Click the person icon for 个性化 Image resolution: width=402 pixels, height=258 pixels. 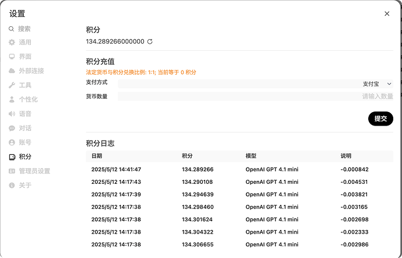[x=12, y=99]
